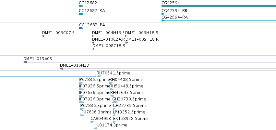276x130 pixels.
Task: Select the HL01174.3prime EST arrow
Action: pyautogui.click(x=96, y=128)
